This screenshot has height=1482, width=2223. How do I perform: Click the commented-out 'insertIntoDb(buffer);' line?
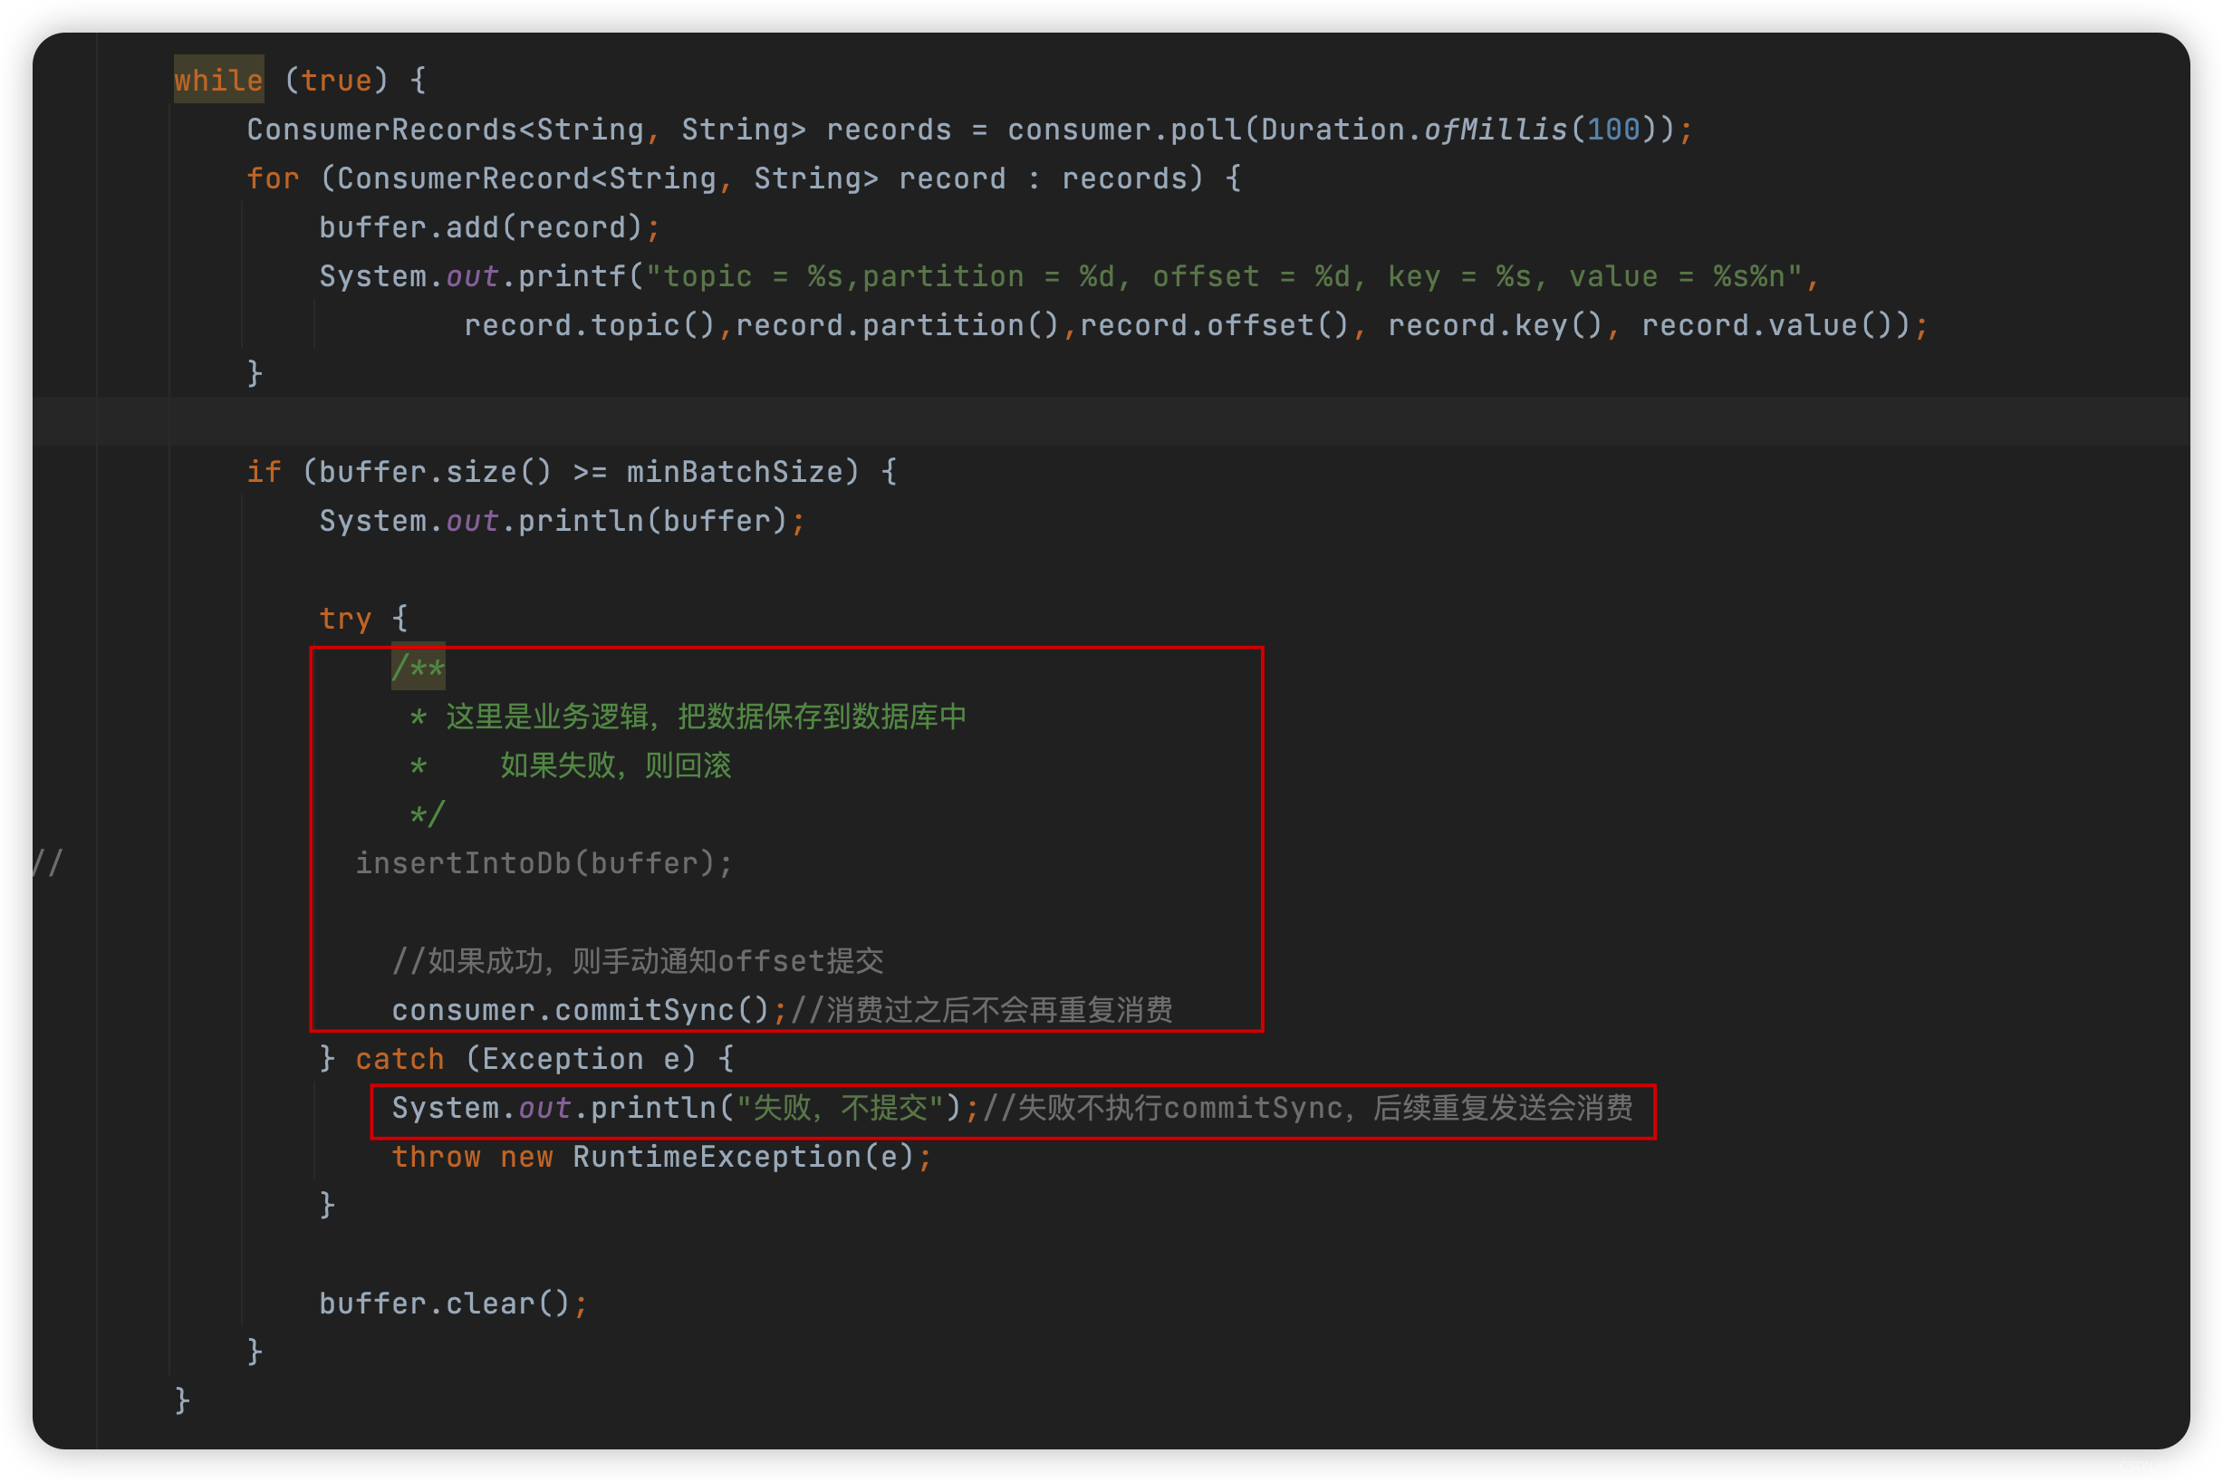544,864
